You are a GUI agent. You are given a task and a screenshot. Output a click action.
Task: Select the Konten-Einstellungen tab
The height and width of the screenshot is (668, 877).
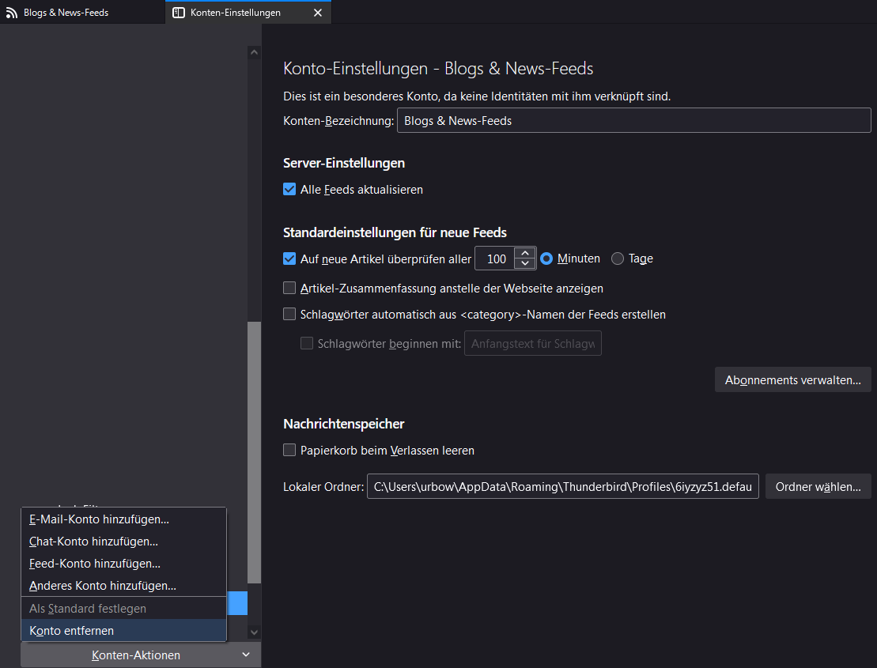tap(248, 13)
